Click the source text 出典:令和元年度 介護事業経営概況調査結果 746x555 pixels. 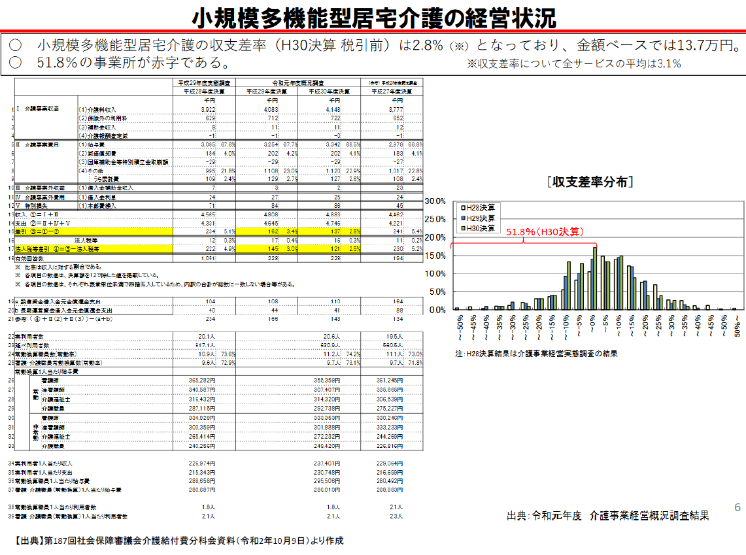click(607, 516)
